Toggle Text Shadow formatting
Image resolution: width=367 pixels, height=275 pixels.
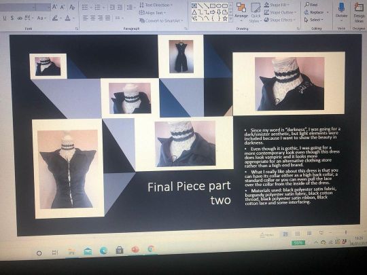tap(12, 18)
